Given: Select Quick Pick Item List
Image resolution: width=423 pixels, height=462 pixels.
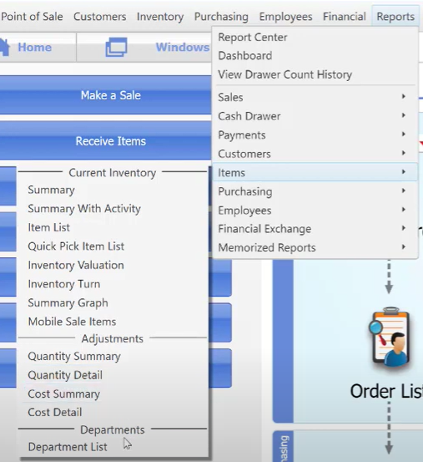Looking at the screenshot, I should pos(76,246).
